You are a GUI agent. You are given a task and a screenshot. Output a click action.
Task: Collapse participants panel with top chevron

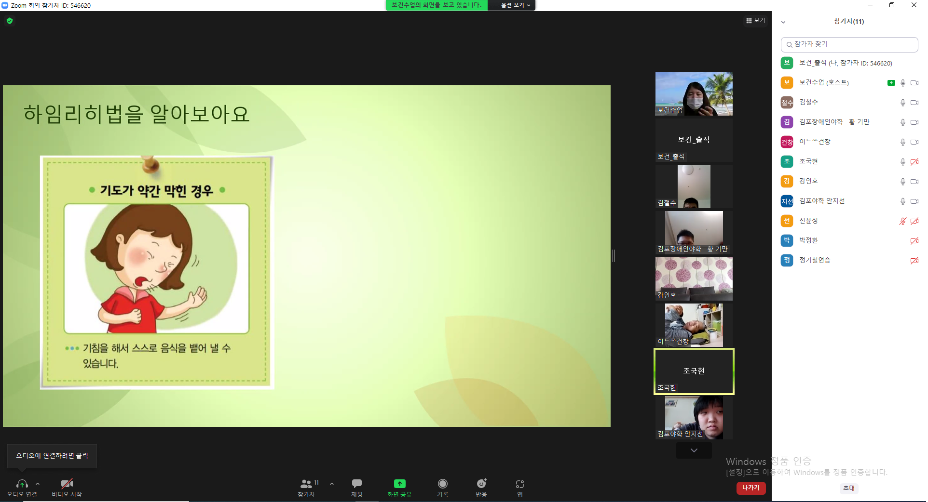783,22
